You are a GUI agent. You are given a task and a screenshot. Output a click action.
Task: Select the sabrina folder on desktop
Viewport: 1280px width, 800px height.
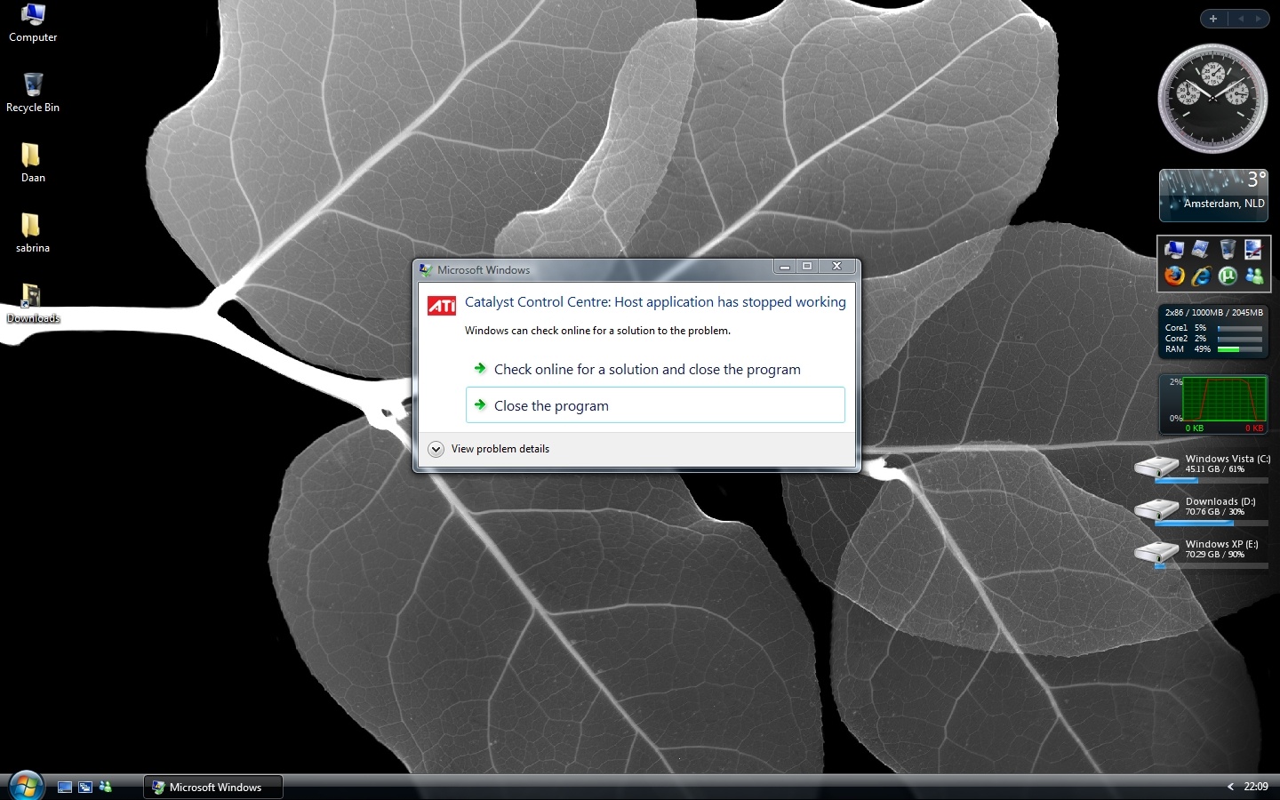33,233
